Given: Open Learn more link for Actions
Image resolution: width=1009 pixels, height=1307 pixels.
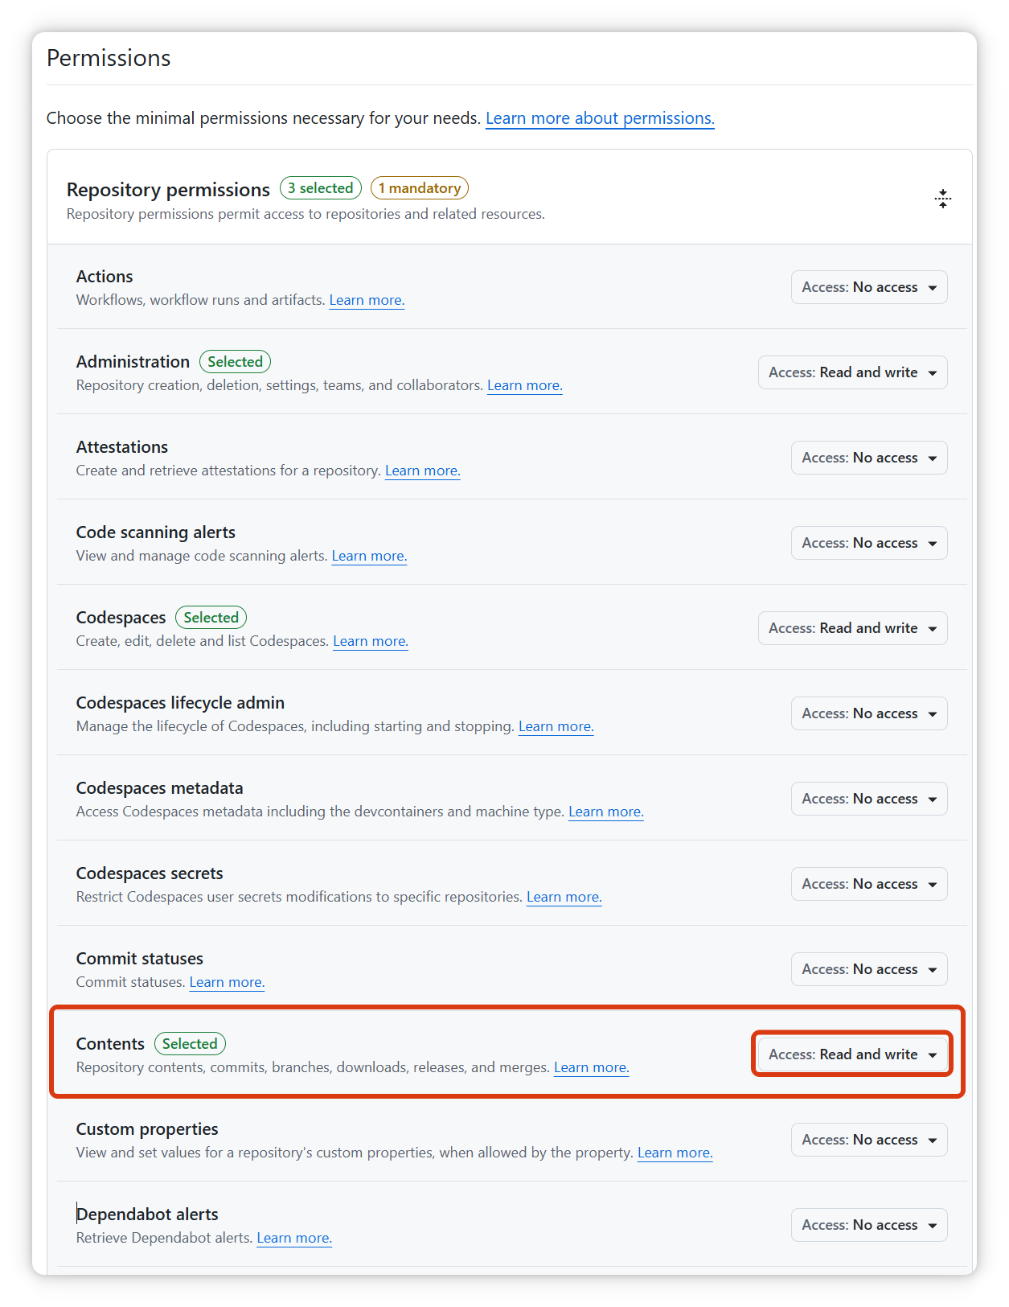Looking at the screenshot, I should (367, 300).
